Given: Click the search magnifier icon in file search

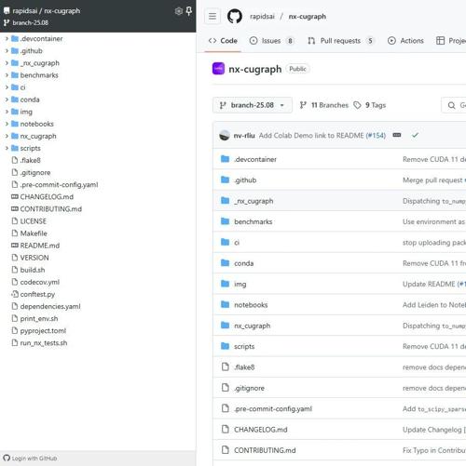Looking at the screenshot, I should point(451,105).
